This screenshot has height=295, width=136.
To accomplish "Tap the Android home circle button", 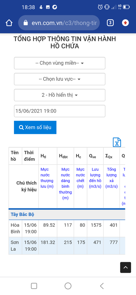I will 68,286.
